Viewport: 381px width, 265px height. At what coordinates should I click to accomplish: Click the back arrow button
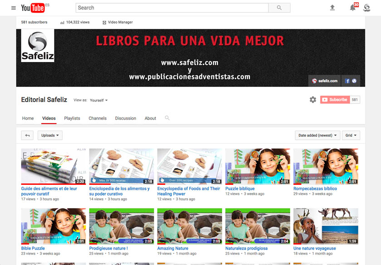[27, 135]
